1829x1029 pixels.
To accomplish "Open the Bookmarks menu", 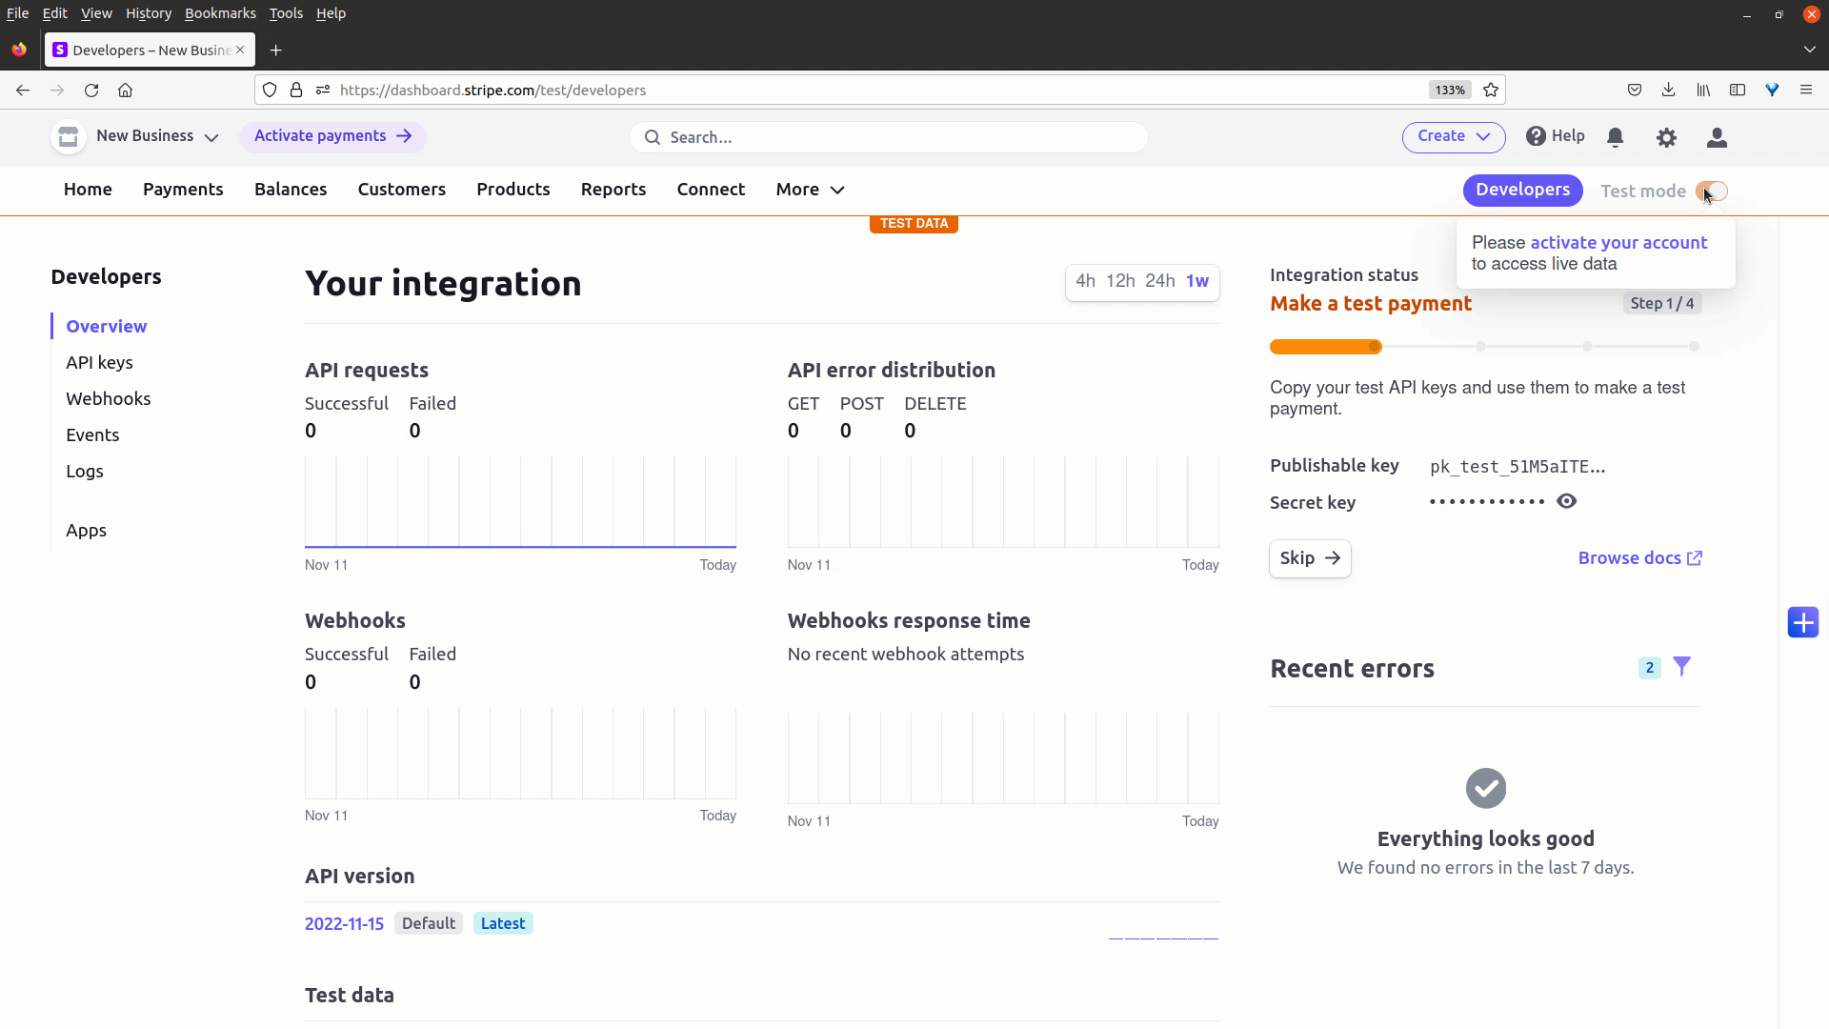I will pos(220,13).
